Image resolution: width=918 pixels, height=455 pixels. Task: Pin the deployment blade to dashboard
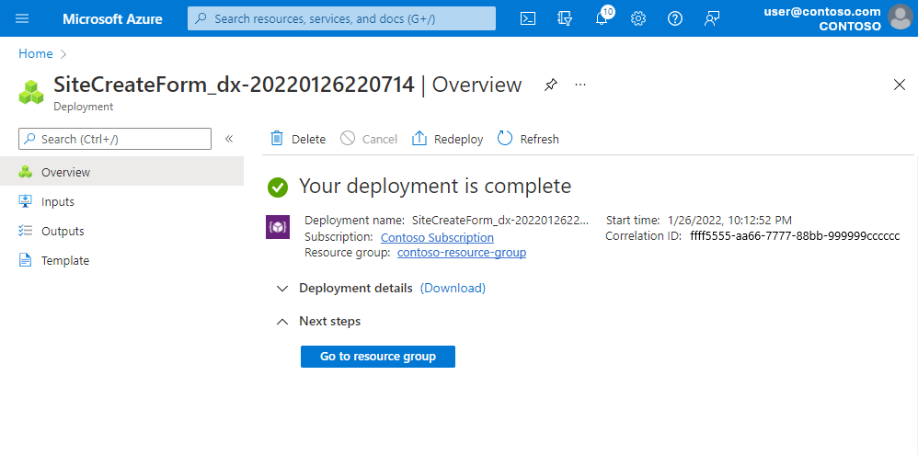550,85
